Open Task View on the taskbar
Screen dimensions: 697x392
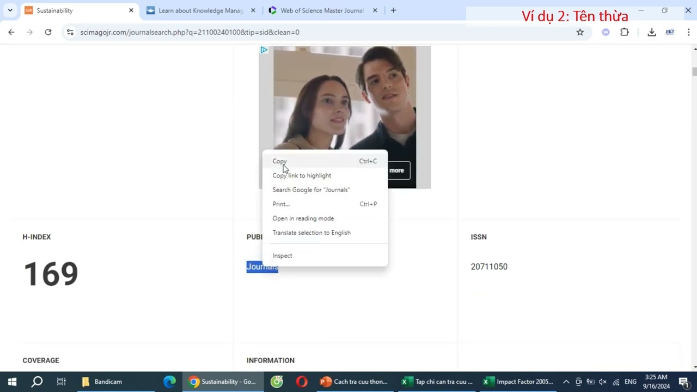point(61,382)
